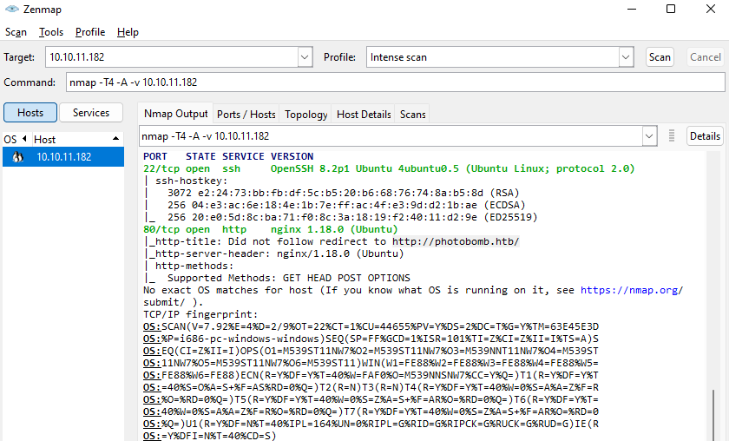Switch to the Scans tab
729x441 pixels.
[x=413, y=115]
